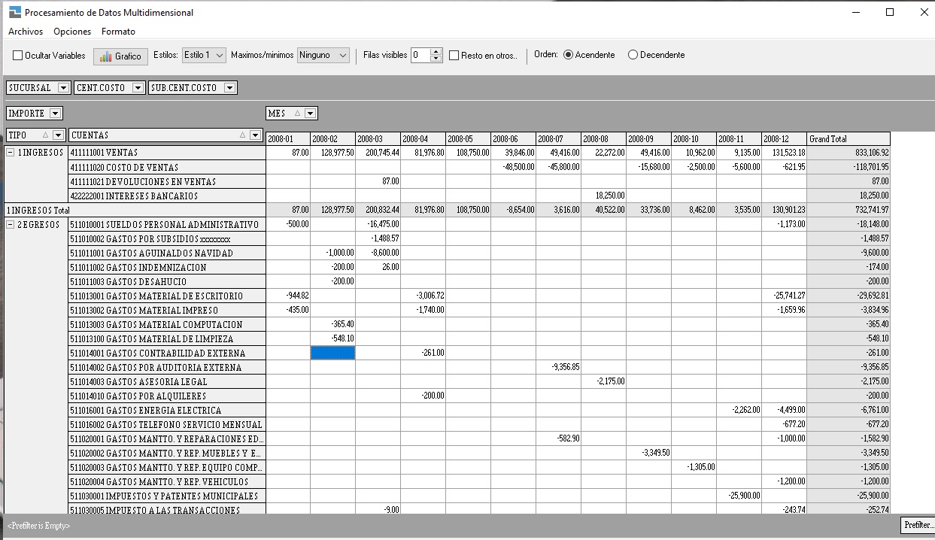
Task: Open the TIPO row field dropdown arrow
Action: click(59, 135)
